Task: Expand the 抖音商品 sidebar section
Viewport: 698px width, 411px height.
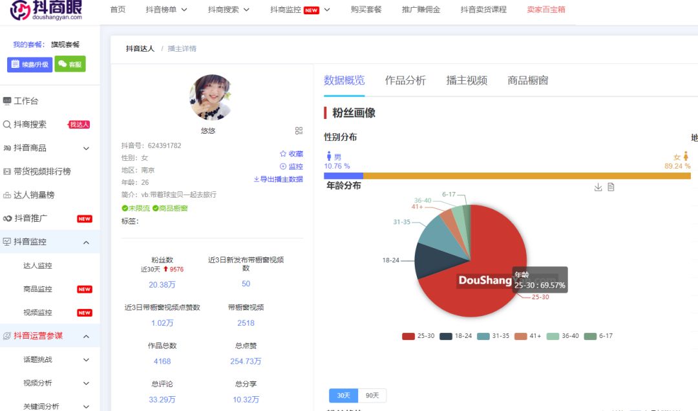Action: point(87,148)
